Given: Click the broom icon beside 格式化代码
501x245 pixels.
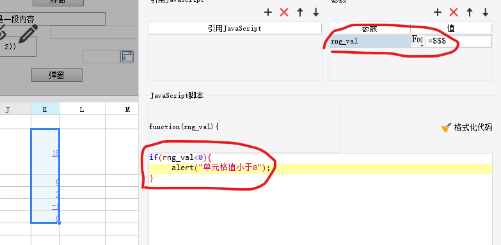Looking at the screenshot, I should pyautogui.click(x=447, y=128).
